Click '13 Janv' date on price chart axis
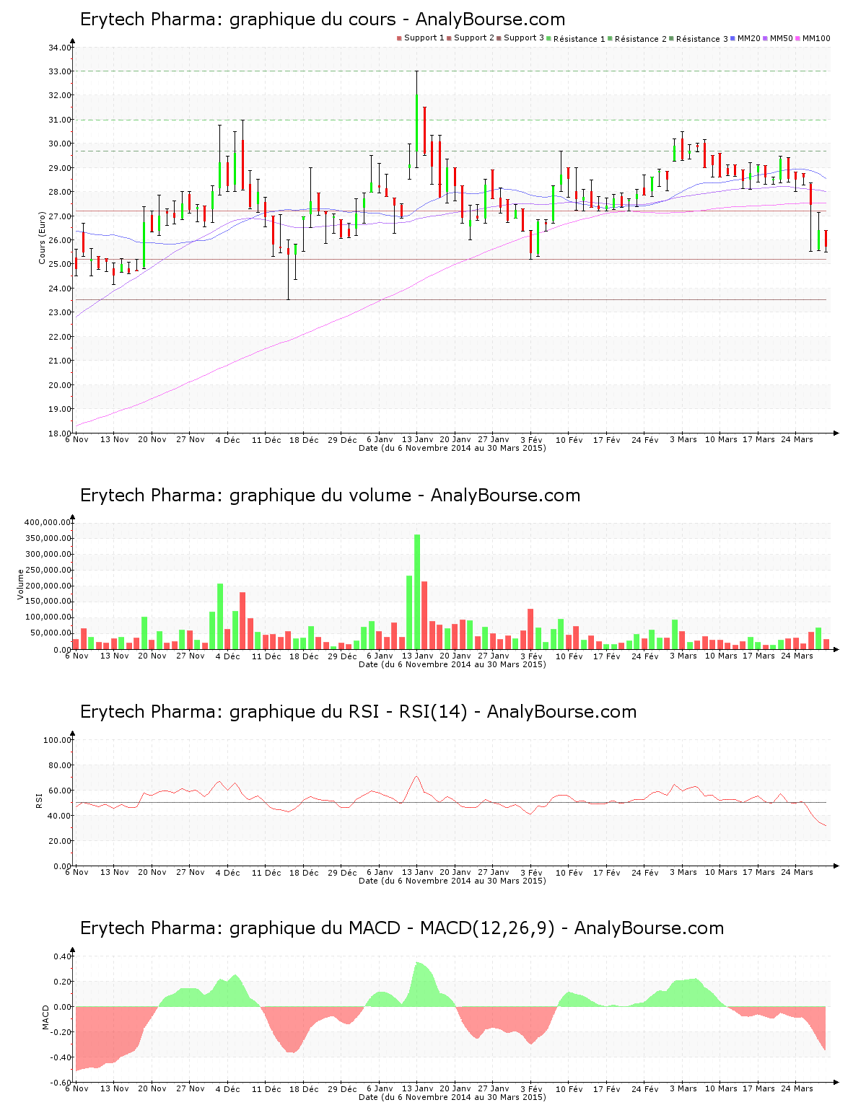866x1118 pixels. (x=418, y=439)
